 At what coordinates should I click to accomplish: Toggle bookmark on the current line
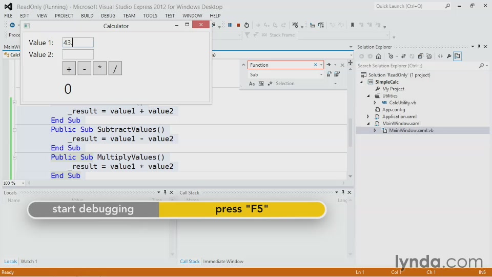(353, 25)
